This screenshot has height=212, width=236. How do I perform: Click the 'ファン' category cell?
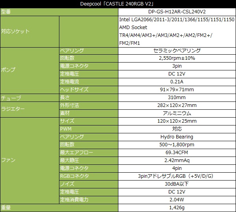(29, 160)
